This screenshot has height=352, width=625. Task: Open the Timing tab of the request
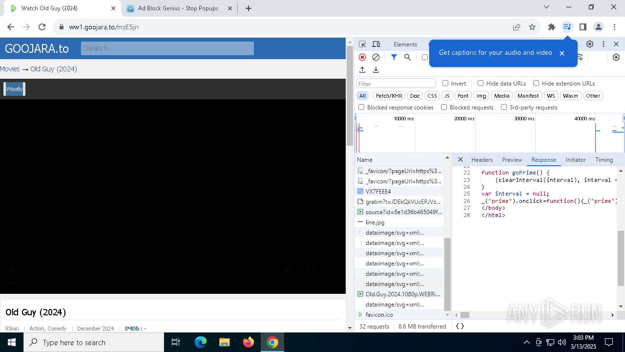tap(604, 160)
